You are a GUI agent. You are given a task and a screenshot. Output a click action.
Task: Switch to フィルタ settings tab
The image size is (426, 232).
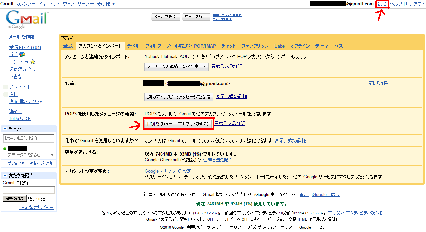pyautogui.click(x=153, y=46)
